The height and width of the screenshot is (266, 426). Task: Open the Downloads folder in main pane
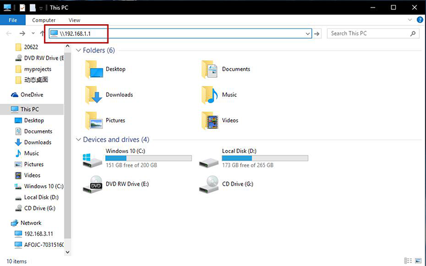pos(95,94)
